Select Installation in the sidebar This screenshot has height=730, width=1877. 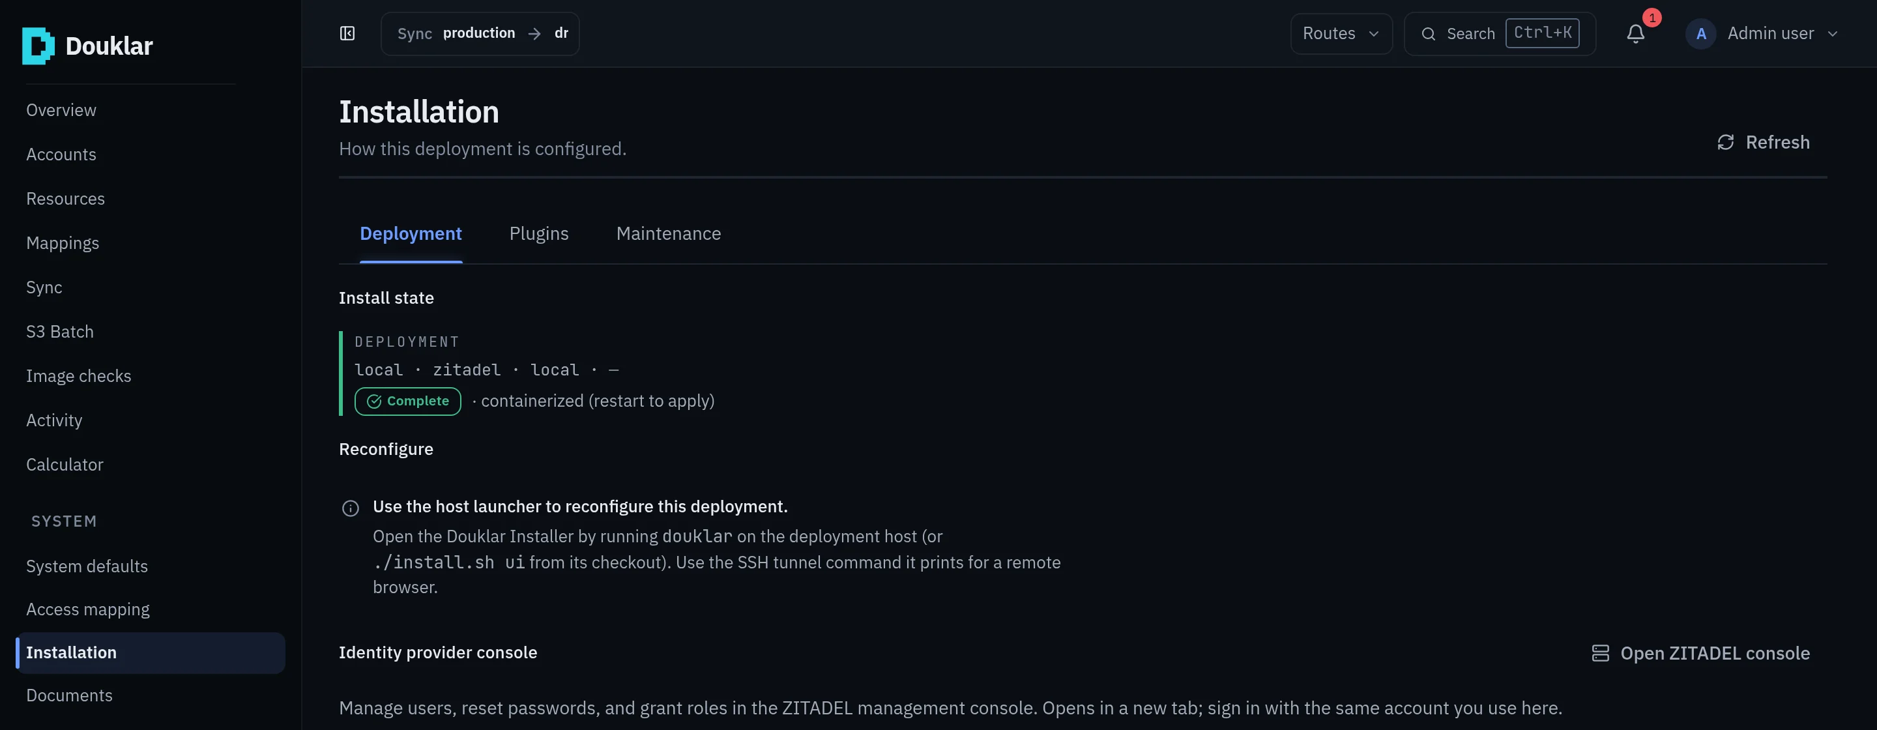[x=149, y=653]
